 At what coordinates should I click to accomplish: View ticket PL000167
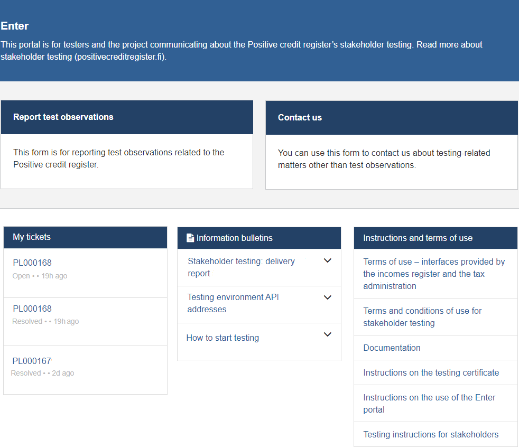[x=32, y=361]
